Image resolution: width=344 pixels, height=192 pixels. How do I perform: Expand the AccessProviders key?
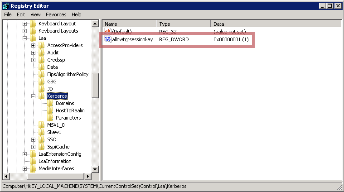click(33, 45)
